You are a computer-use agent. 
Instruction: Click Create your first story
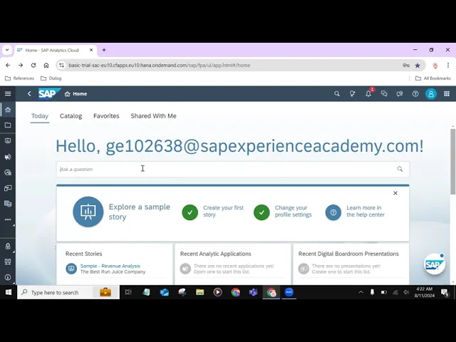click(213, 212)
